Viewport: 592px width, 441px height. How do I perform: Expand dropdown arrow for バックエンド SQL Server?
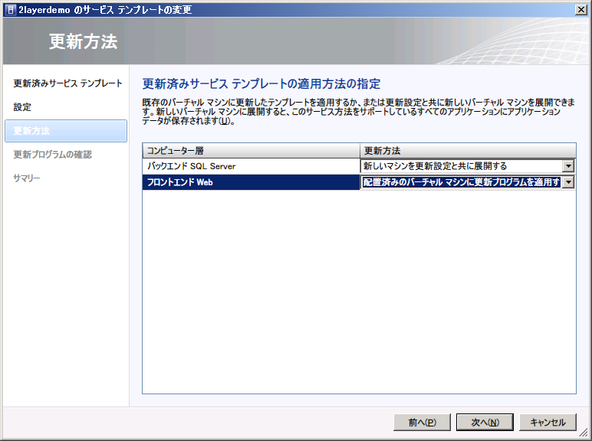(568, 166)
